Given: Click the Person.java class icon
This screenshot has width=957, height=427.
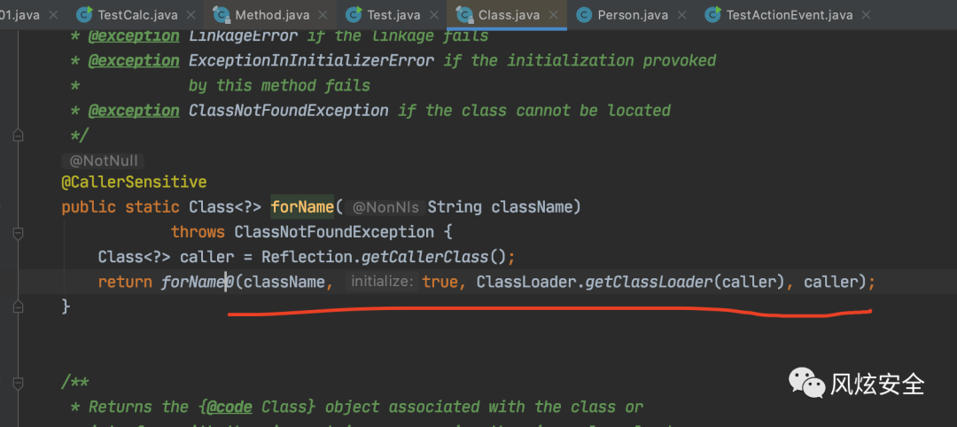Looking at the screenshot, I should [x=584, y=14].
